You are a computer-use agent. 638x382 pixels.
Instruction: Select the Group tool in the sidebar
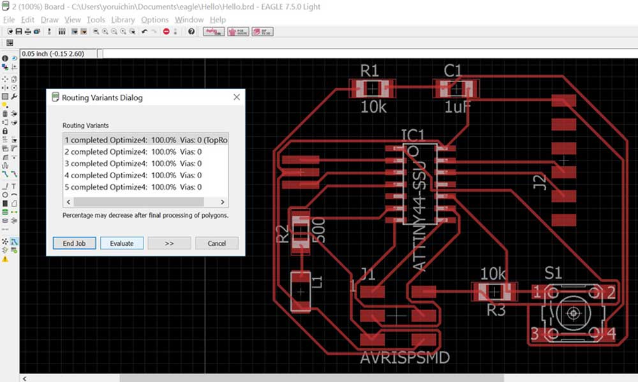point(5,97)
